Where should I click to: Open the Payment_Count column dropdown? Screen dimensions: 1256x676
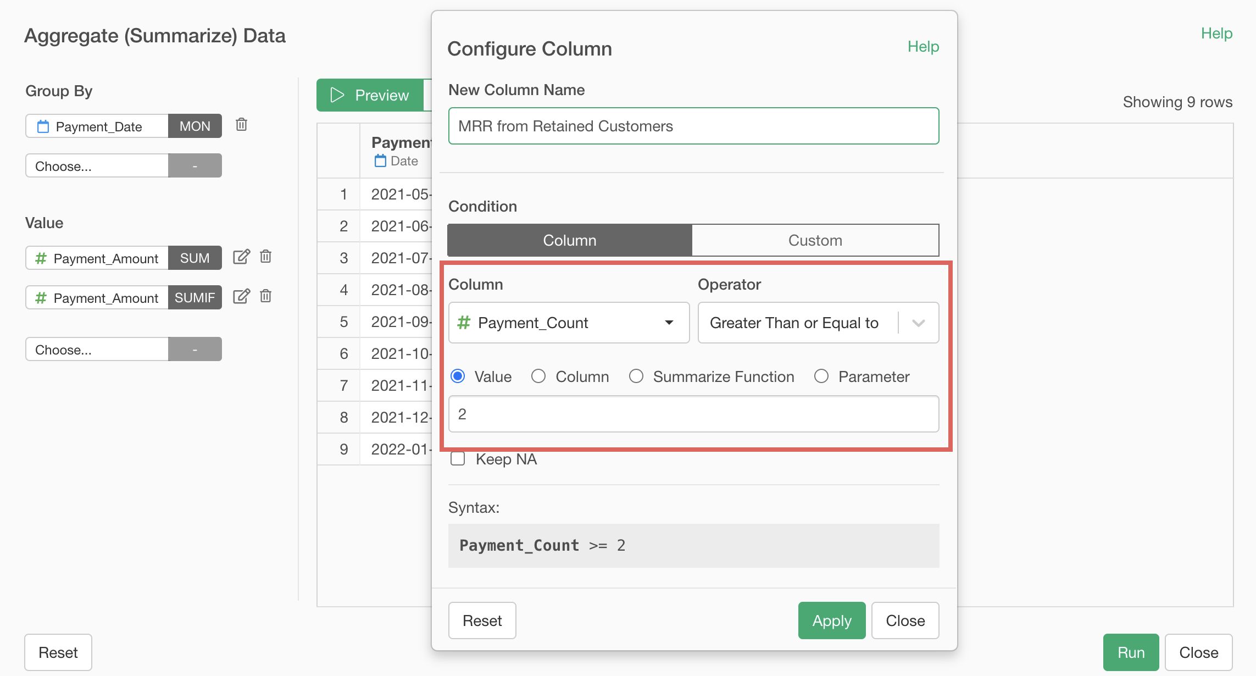[x=669, y=323]
